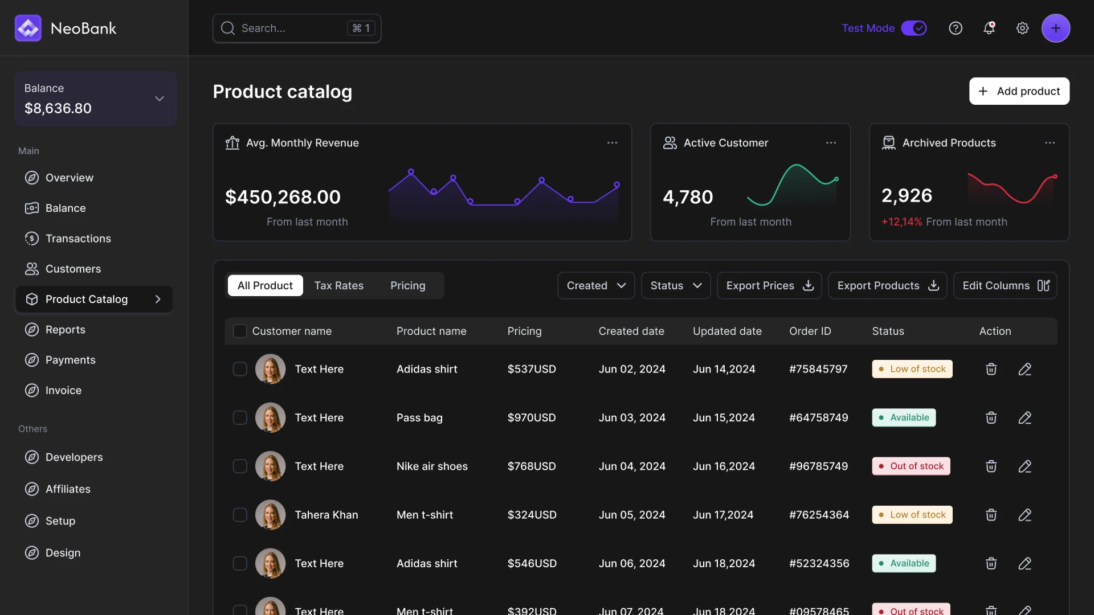Click the peak point on the Revenue chart

click(x=411, y=171)
